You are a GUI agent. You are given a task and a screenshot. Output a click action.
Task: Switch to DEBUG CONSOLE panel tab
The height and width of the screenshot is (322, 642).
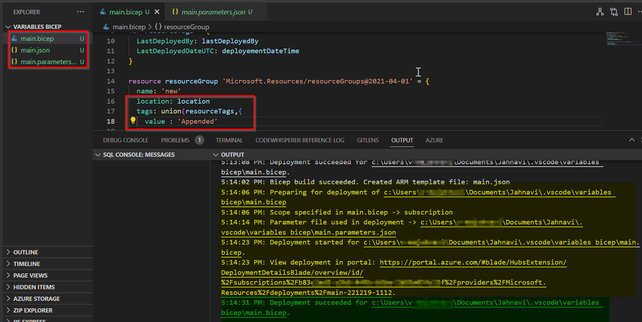point(126,140)
